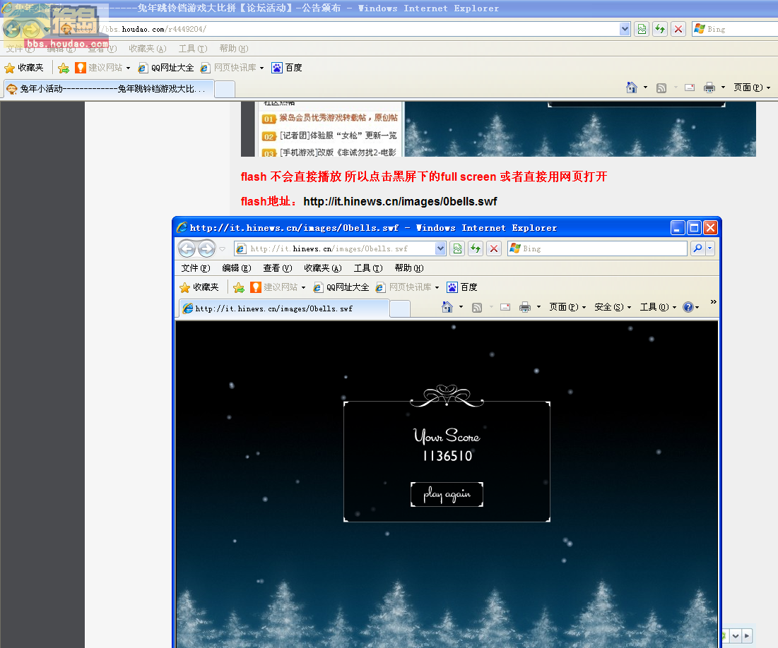
Task: Open recent pages arrow in 0bells.swf window
Action: coord(223,249)
